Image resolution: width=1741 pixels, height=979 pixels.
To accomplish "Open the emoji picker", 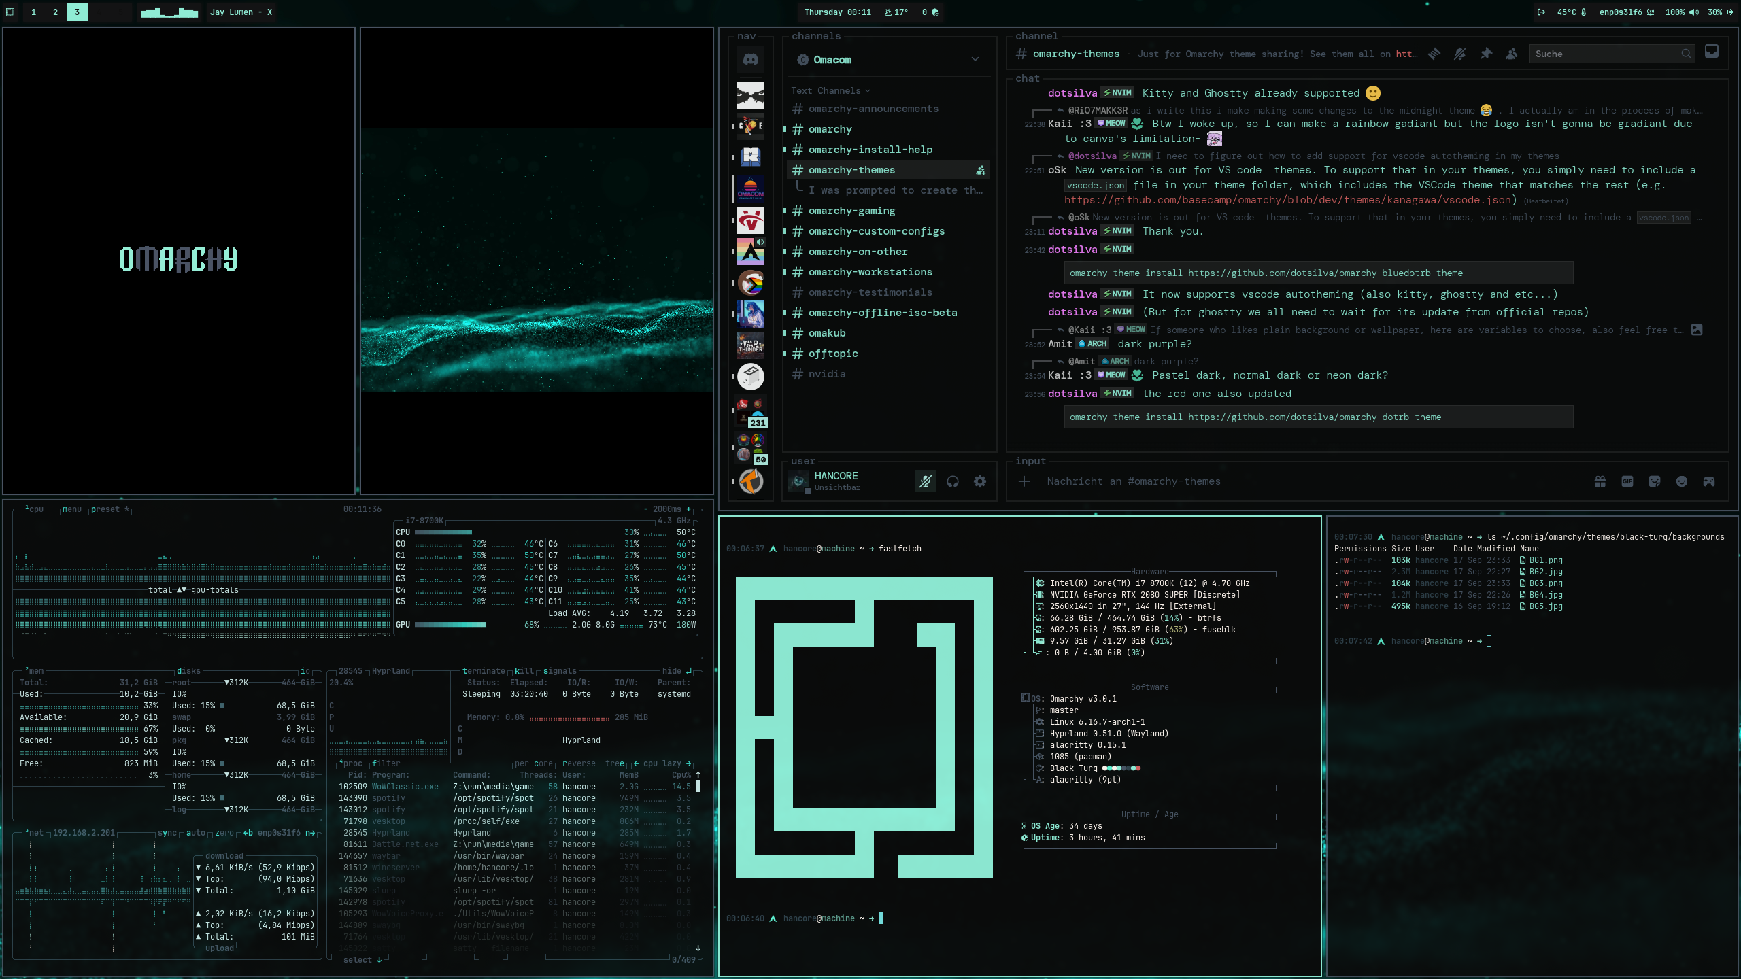I will (x=1682, y=481).
